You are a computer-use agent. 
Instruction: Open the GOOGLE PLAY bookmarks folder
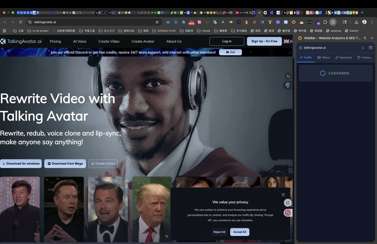pyautogui.click(x=164, y=31)
